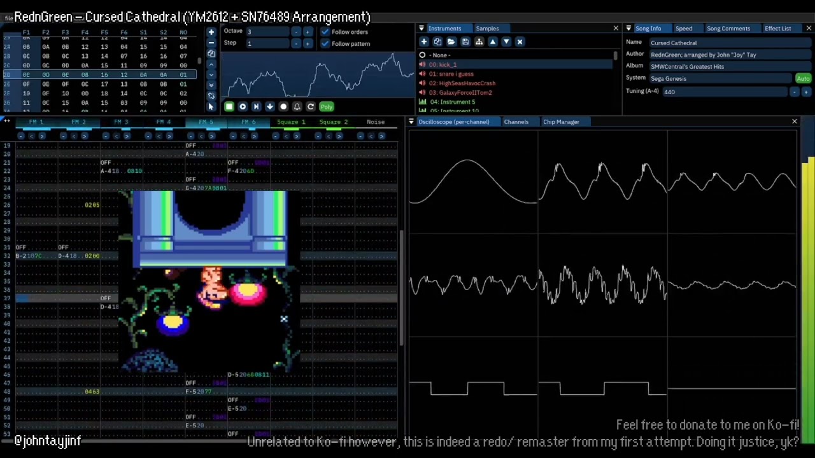Toggle repeat pattern icon
Viewport: 815px width, 458px height.
point(310,107)
